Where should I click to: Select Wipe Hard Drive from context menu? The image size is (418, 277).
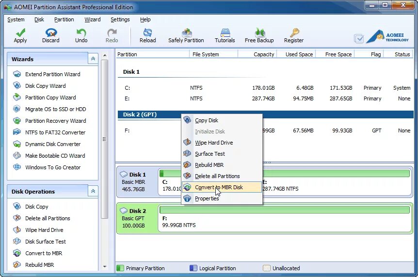[x=214, y=143]
